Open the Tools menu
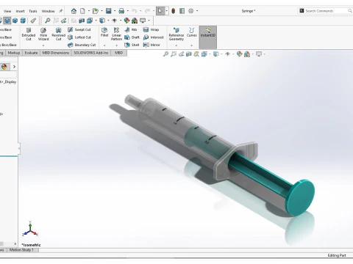 tap(33, 11)
